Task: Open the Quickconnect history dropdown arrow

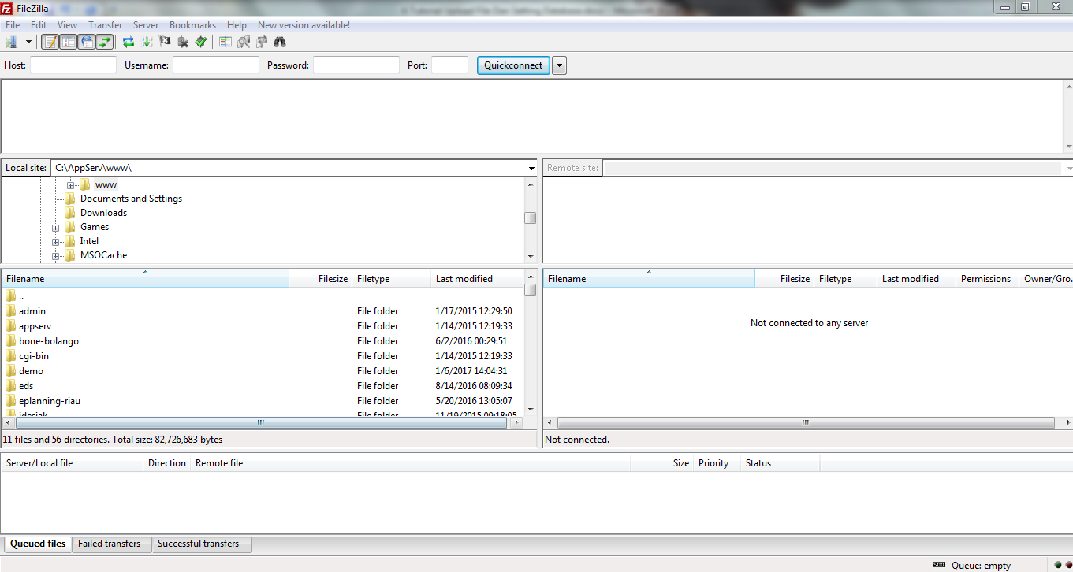Action: tap(559, 65)
